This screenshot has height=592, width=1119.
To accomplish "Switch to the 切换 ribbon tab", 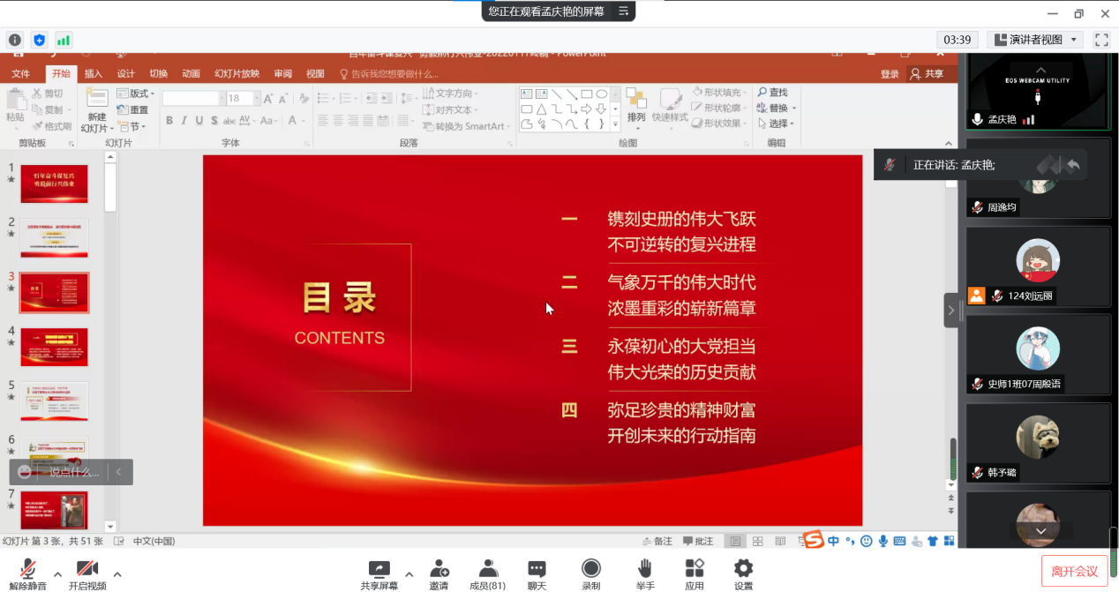I will 159,74.
